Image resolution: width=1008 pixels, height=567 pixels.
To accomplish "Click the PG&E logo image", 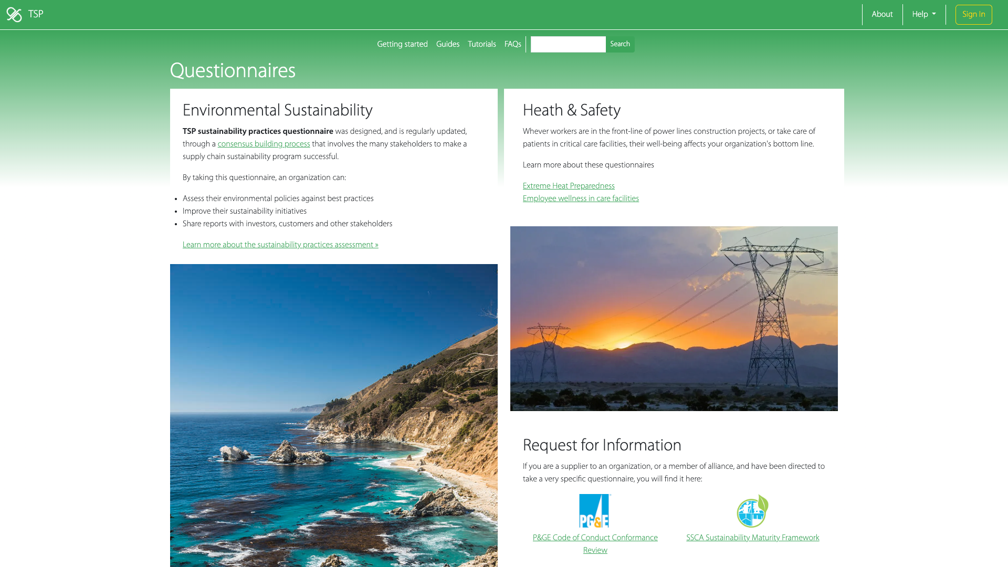I will pos(594,511).
